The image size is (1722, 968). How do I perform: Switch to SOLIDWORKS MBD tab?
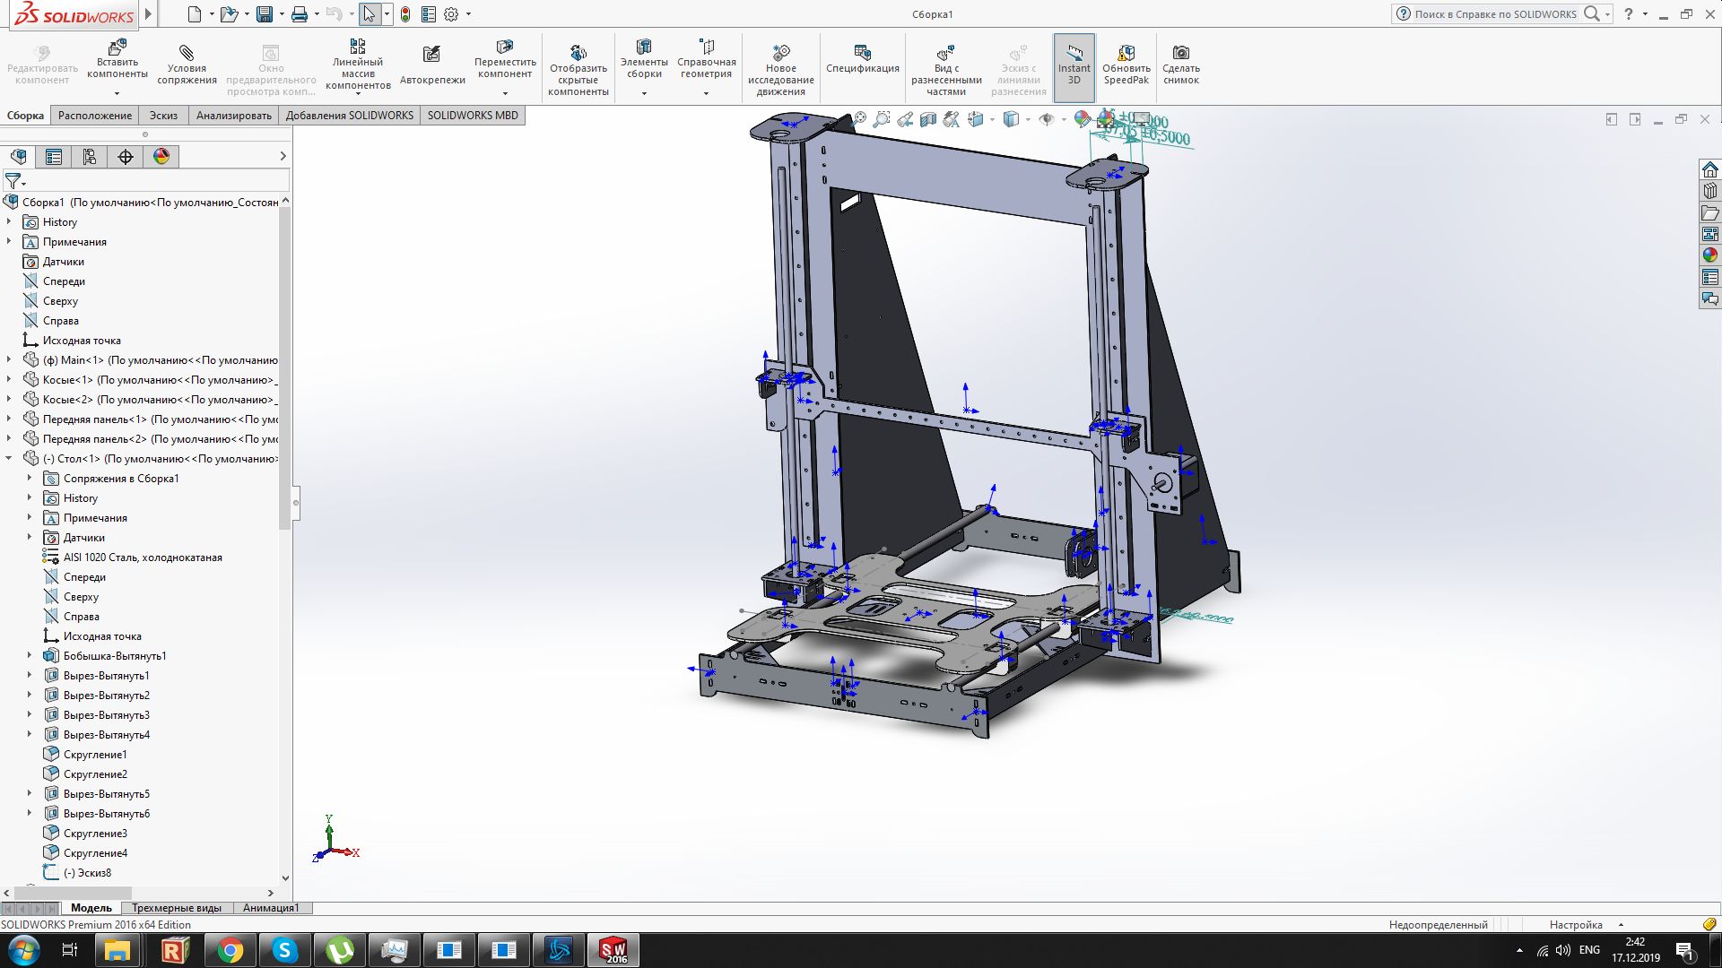[x=473, y=116]
